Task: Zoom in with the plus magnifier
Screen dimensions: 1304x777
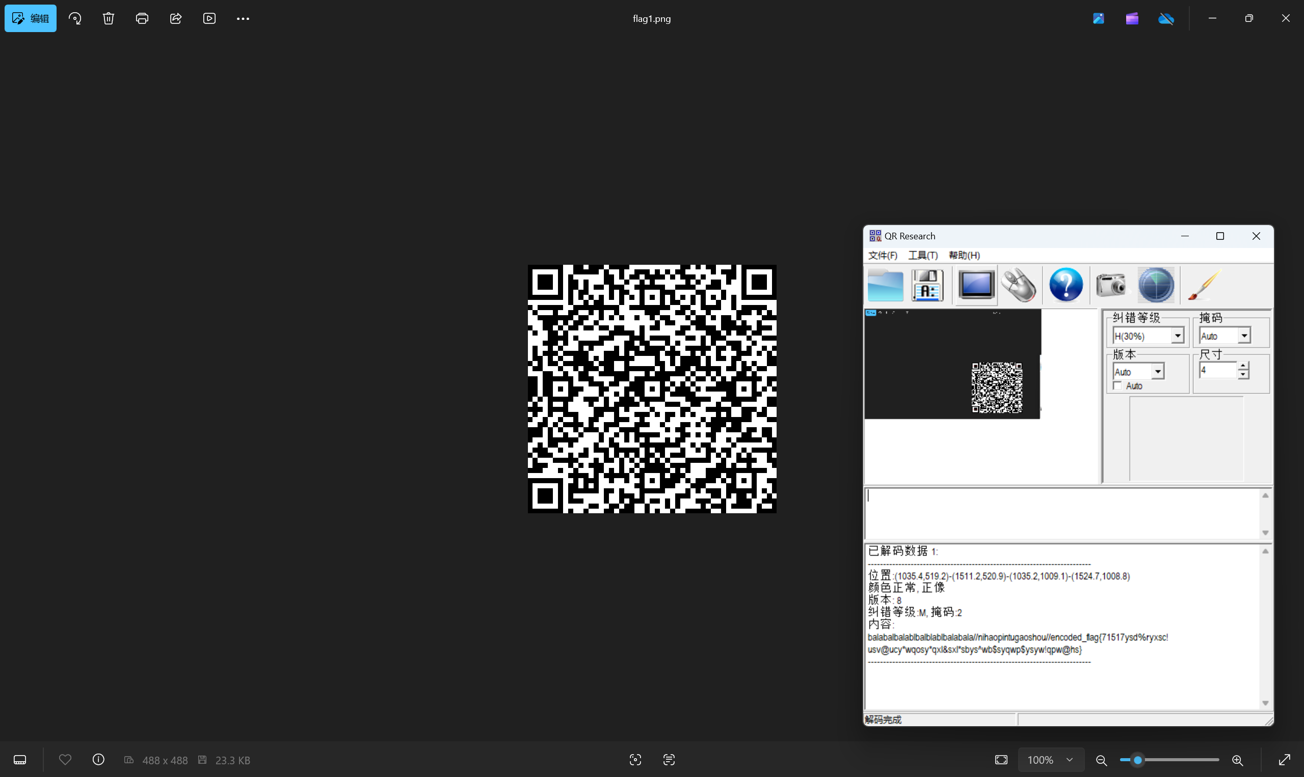Action: point(1237,760)
